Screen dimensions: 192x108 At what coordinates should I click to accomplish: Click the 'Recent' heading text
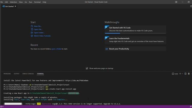(x=34, y=45)
